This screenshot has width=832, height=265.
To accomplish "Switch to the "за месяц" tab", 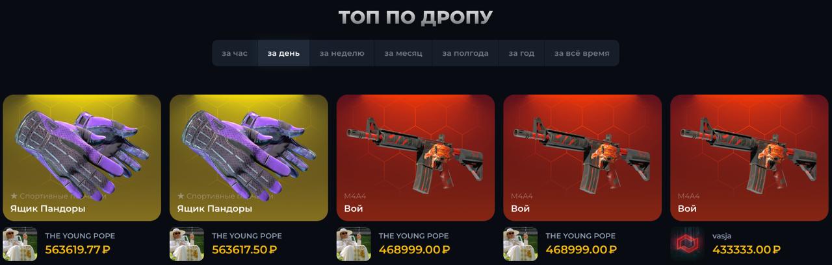I will pos(403,53).
